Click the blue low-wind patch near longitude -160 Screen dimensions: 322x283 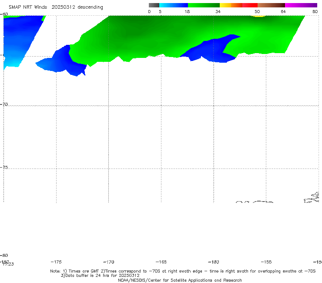pos(211,51)
